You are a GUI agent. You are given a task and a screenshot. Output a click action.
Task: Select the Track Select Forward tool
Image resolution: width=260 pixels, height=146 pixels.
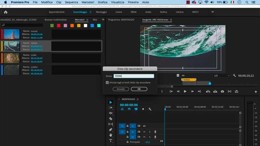pos(110,108)
